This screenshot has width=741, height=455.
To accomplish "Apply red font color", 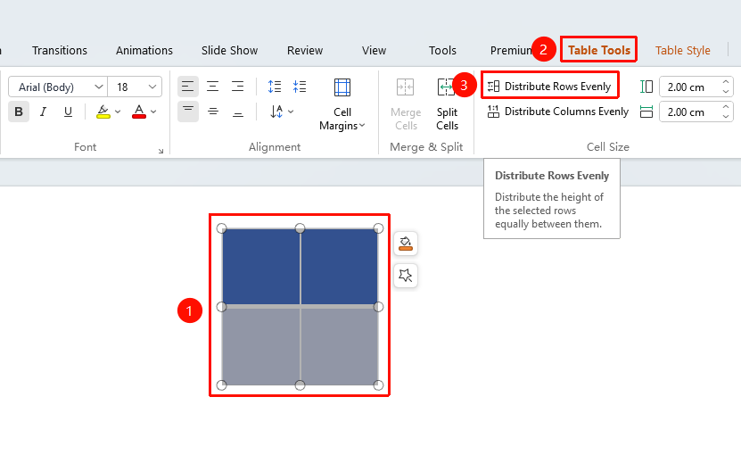I will (x=139, y=112).
